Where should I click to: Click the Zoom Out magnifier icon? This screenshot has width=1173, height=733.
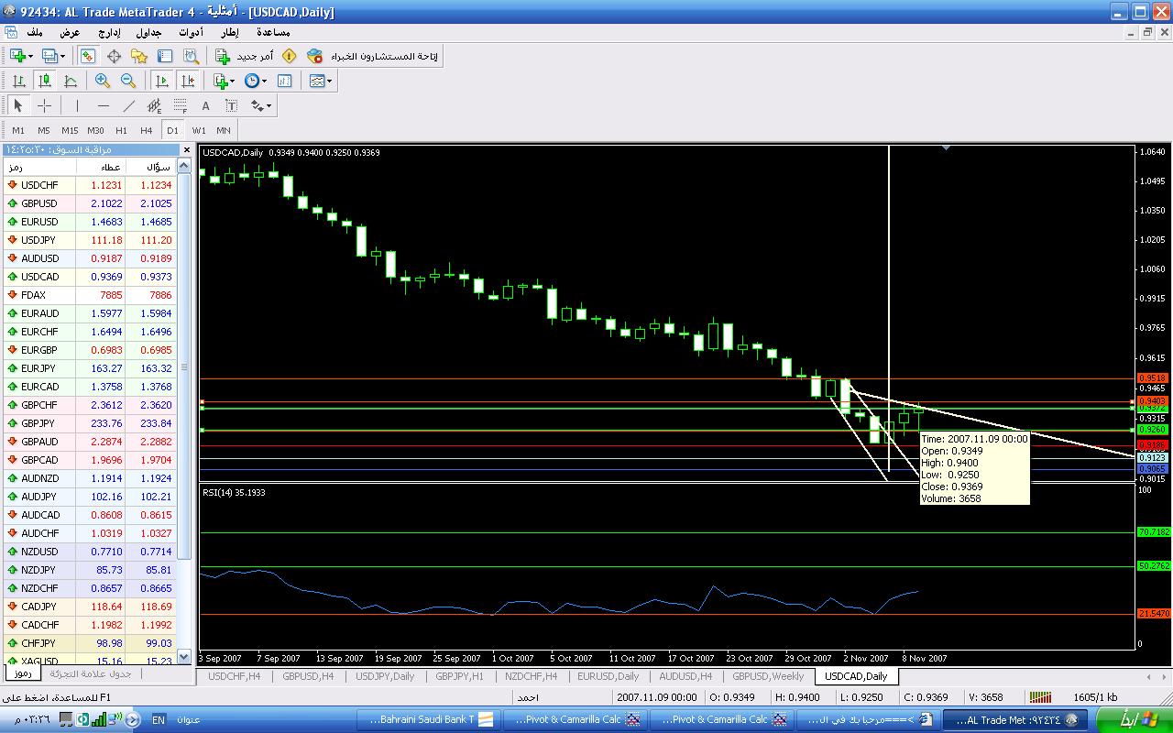tap(128, 81)
